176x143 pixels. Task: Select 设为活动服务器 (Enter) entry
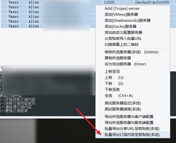pos(133,64)
